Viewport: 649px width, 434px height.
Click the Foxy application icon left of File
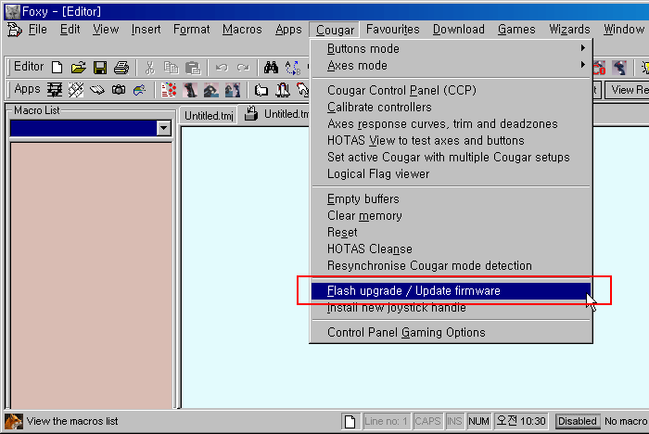[x=15, y=30]
